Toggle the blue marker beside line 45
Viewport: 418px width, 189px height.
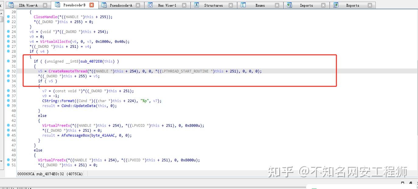8,135
